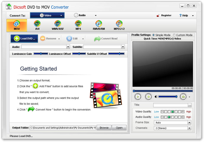The image size is (204, 142).
Task: Choose the WMV/ASF format icon
Action: (x=58, y=25)
